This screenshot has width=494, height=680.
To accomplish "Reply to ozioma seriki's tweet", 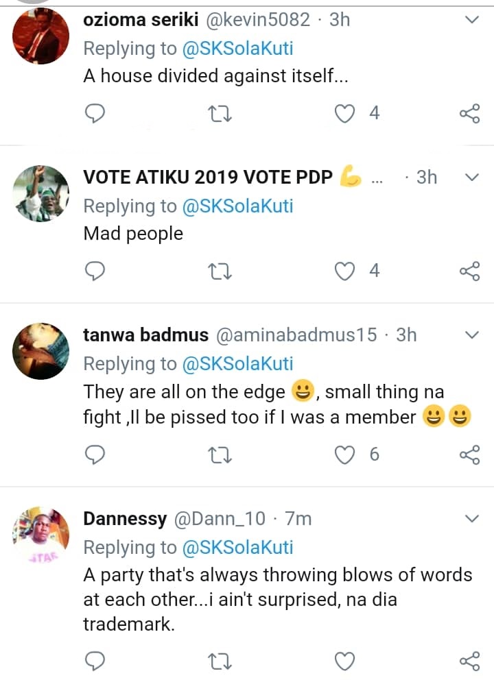I will click(x=94, y=113).
